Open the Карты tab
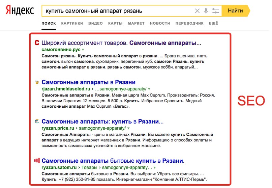The image size is (272, 188). coord(115,23)
